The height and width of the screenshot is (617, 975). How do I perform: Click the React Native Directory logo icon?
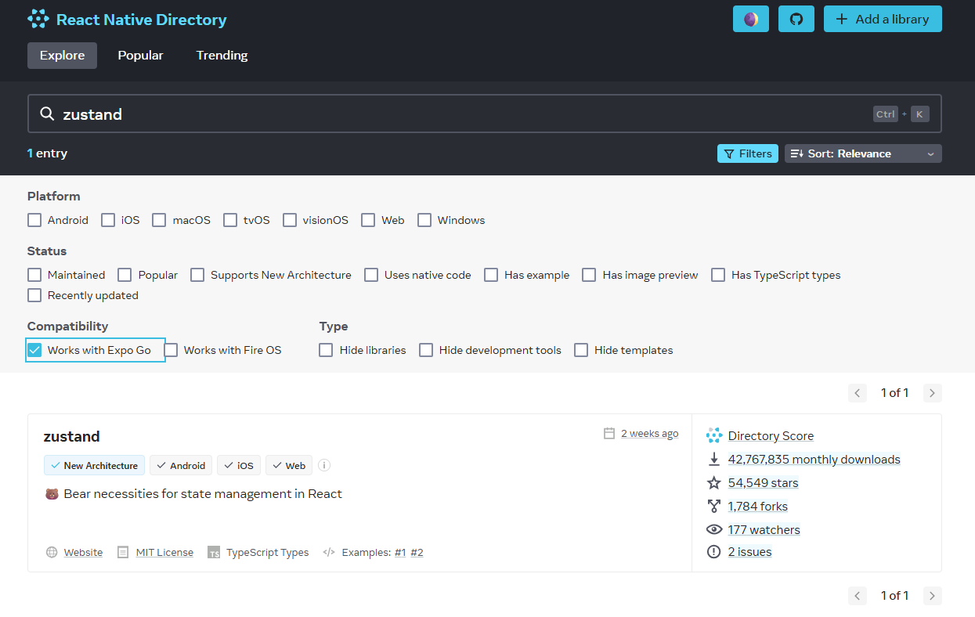tap(38, 19)
